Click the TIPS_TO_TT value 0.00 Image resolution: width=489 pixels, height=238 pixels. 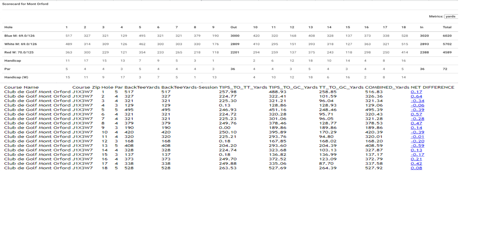(225, 128)
